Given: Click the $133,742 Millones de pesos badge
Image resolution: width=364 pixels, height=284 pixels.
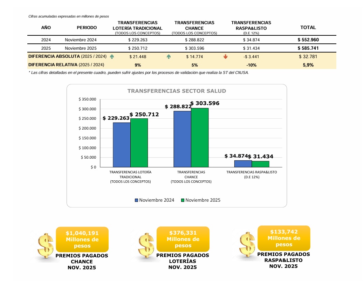Looking at the screenshot, I should [284, 238].
